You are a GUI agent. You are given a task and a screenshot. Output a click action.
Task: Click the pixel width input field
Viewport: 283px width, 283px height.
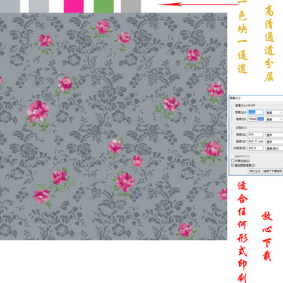(x=255, y=112)
